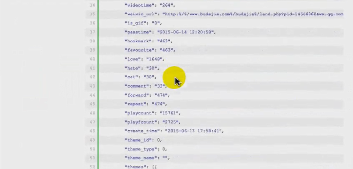Select the "474" value of forward
The width and height of the screenshot is (353, 169).
coord(161,95)
